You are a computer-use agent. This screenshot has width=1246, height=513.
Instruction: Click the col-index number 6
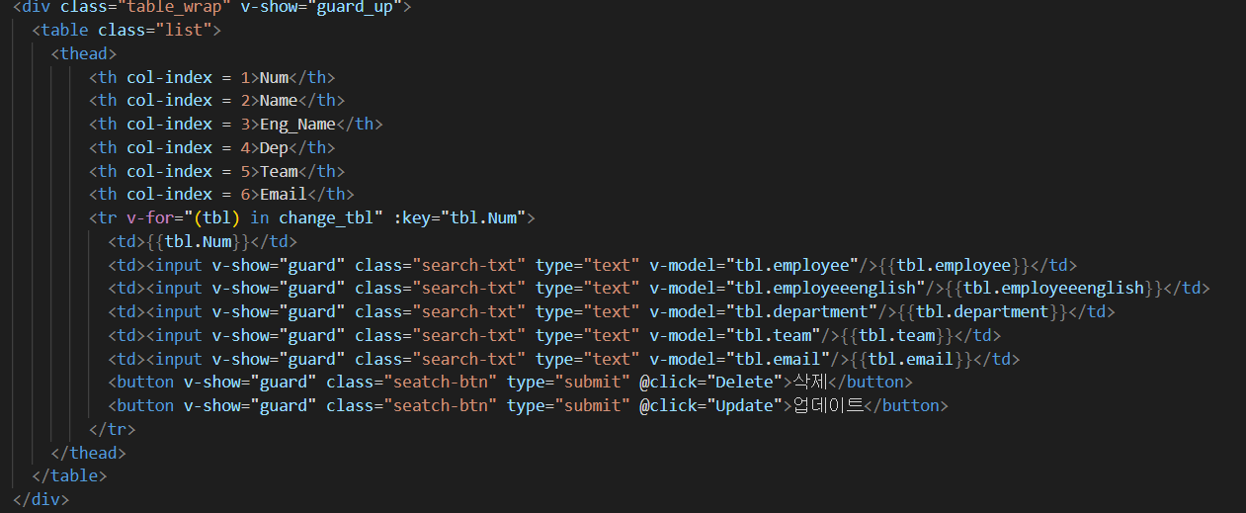[246, 195]
